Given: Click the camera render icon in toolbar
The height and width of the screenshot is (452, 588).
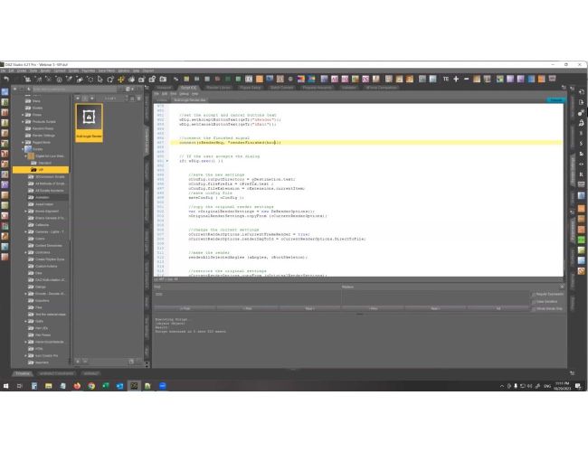Looking at the screenshot, I should tap(163, 79).
